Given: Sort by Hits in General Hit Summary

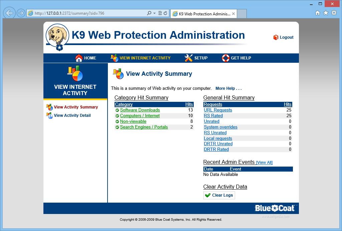Looking at the screenshot, I should [x=288, y=104].
